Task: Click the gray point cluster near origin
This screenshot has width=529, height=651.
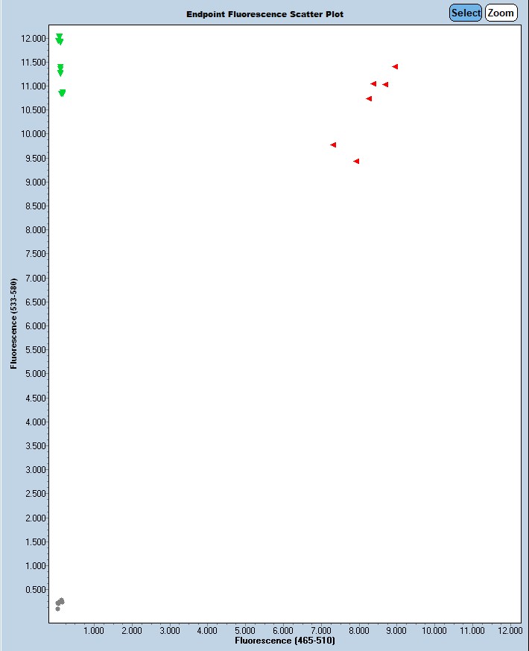Action: tap(60, 601)
